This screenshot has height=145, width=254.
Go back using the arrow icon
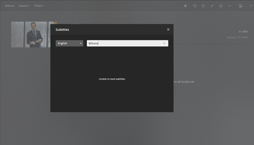click(x=251, y=6)
